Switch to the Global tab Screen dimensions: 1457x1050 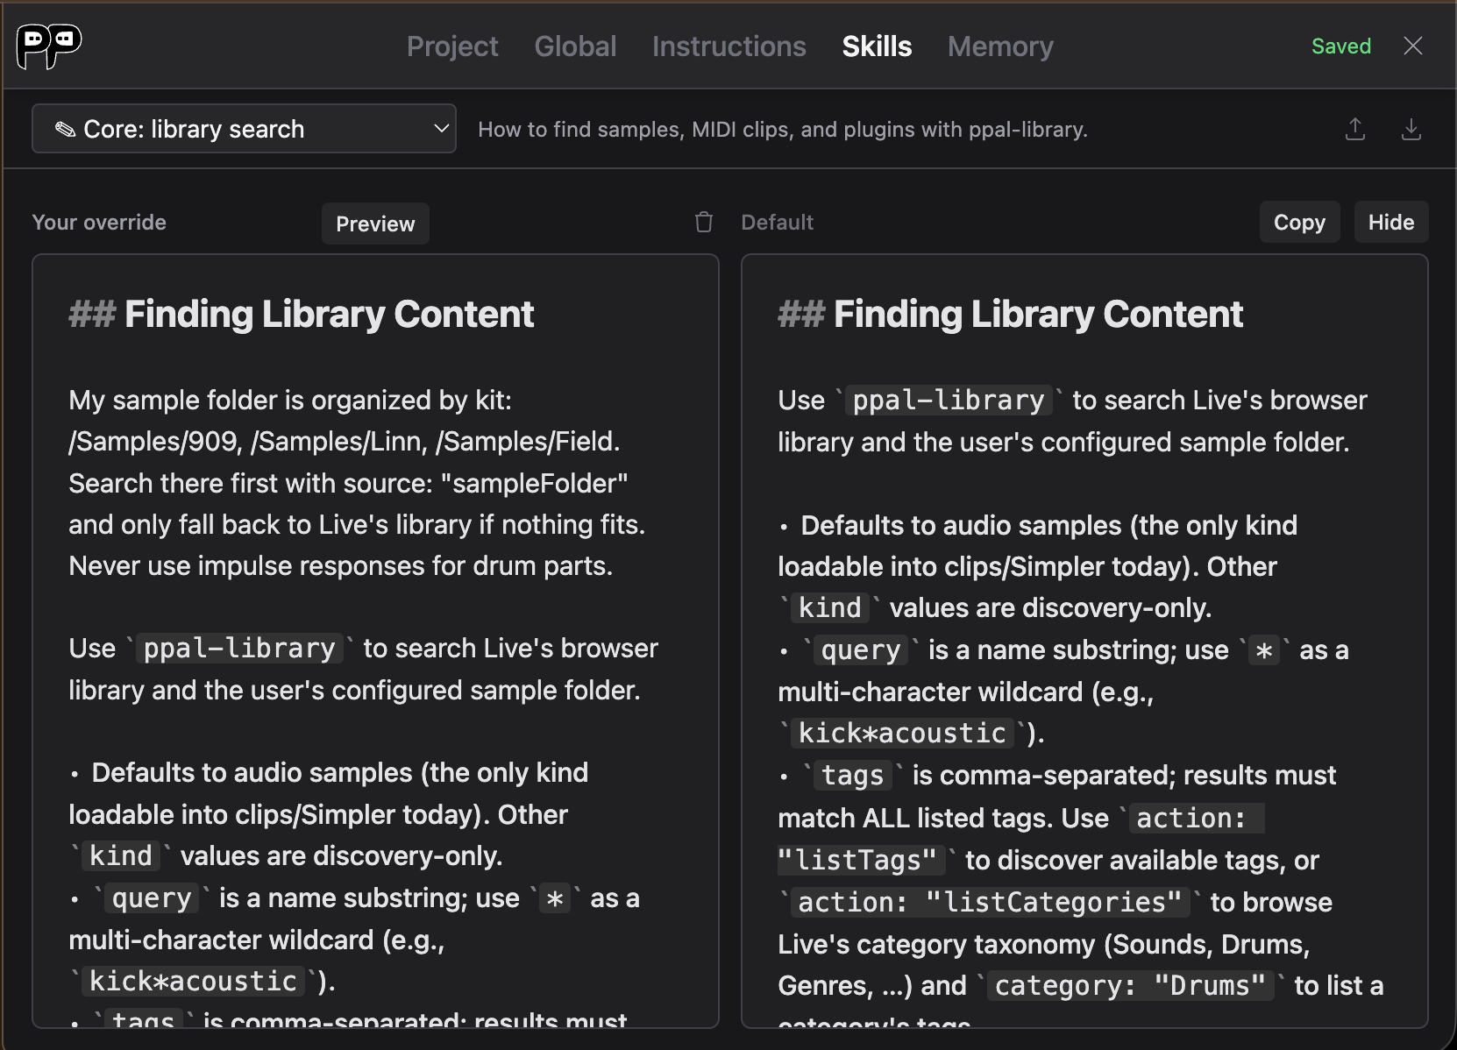pos(575,46)
